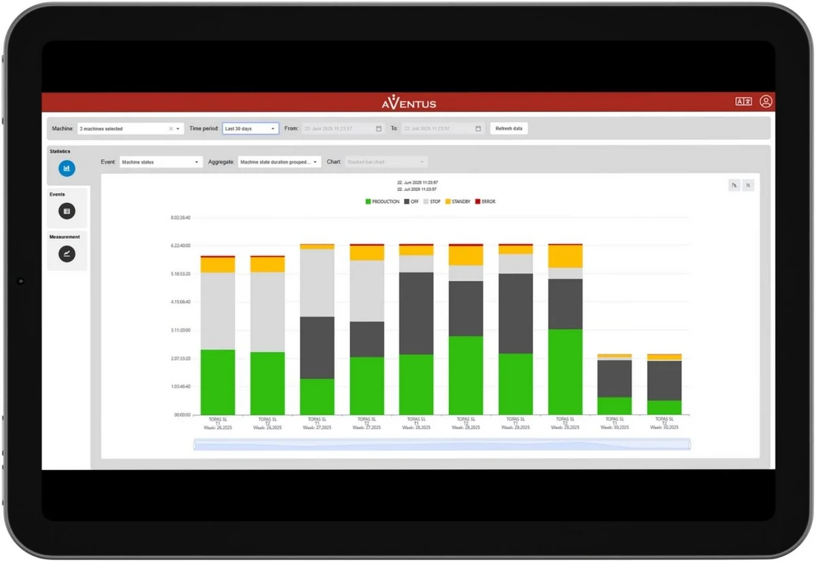
Task: Open the user account profile icon
Action: point(766,102)
